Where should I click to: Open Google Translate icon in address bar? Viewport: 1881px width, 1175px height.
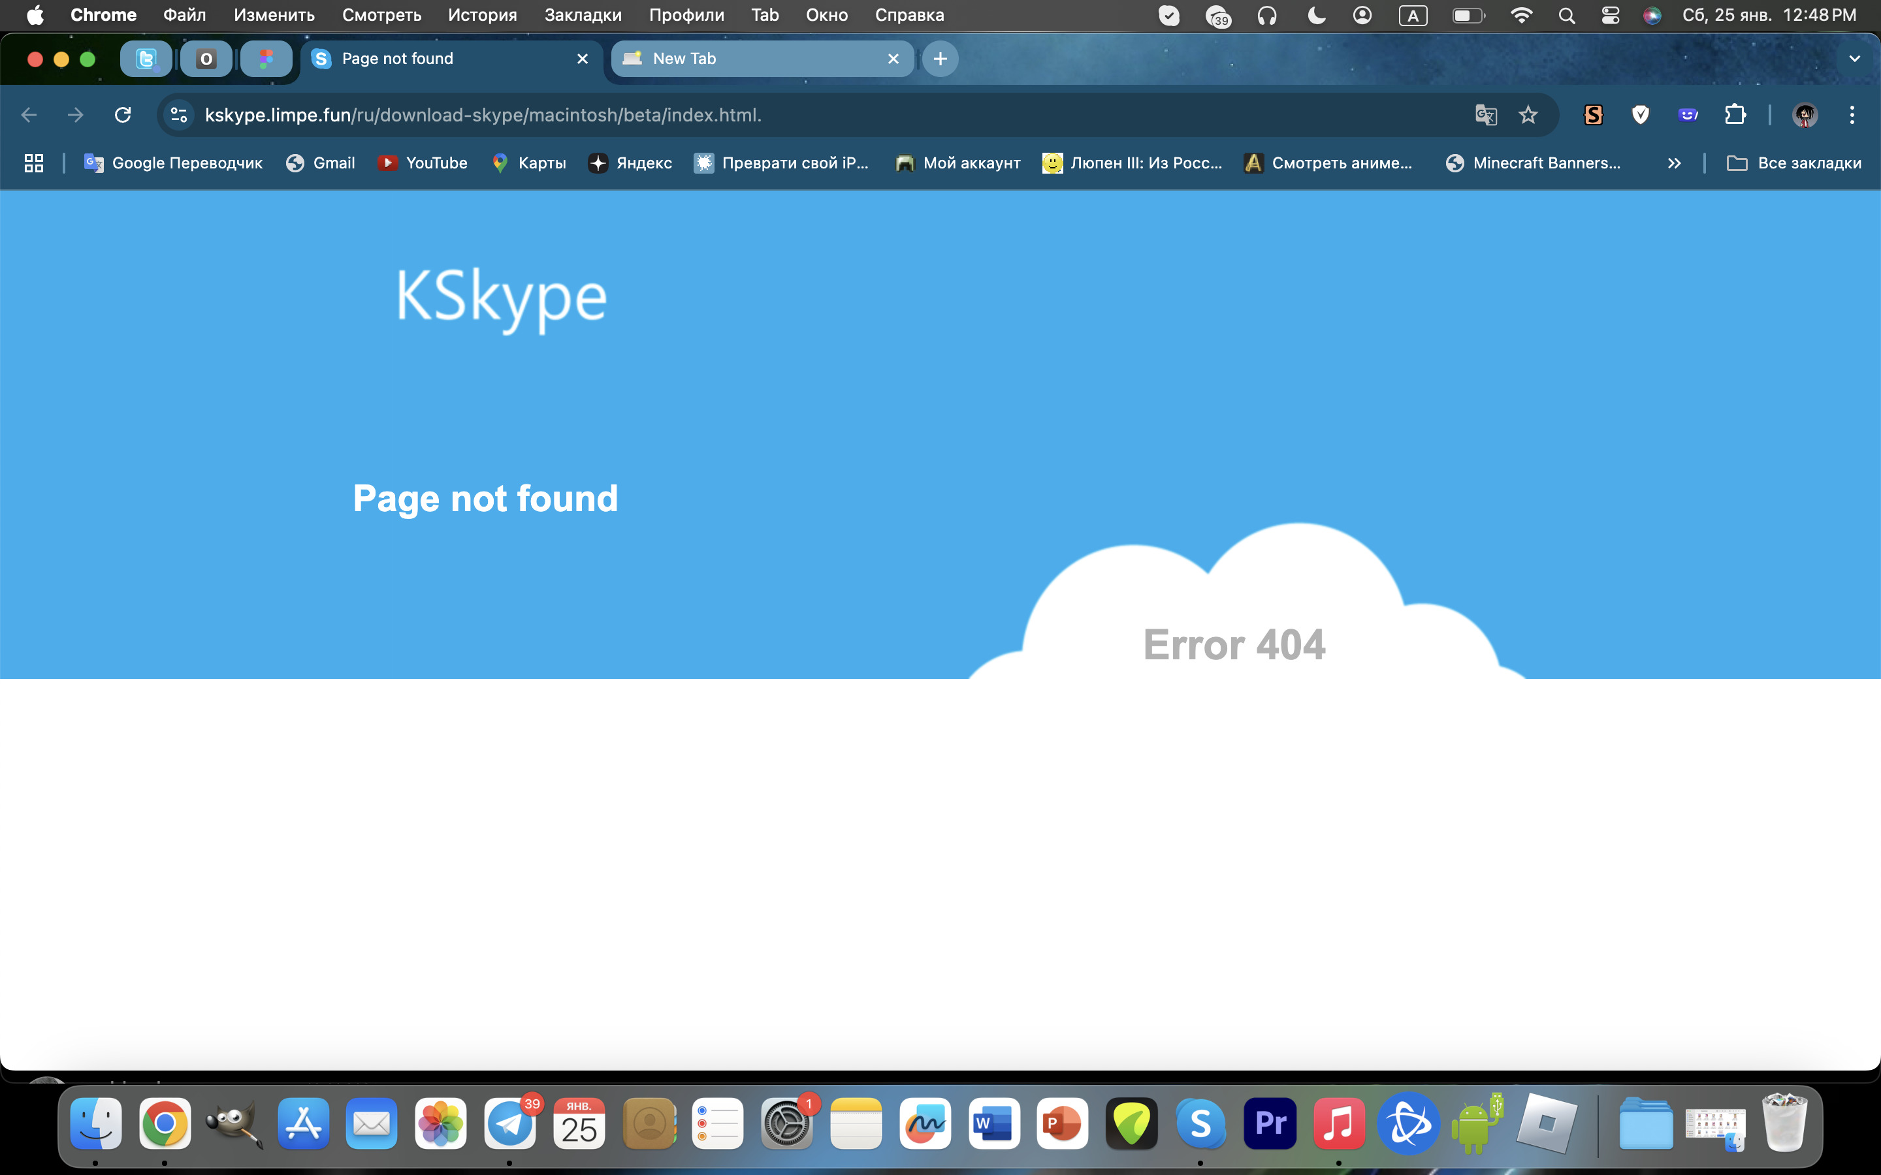pos(1485,115)
